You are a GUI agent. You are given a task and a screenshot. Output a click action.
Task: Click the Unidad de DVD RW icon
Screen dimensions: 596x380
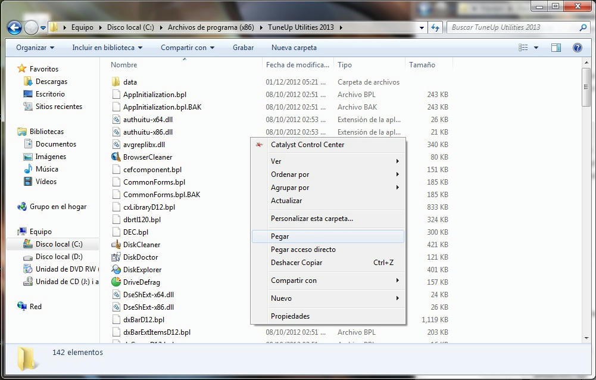click(28, 269)
